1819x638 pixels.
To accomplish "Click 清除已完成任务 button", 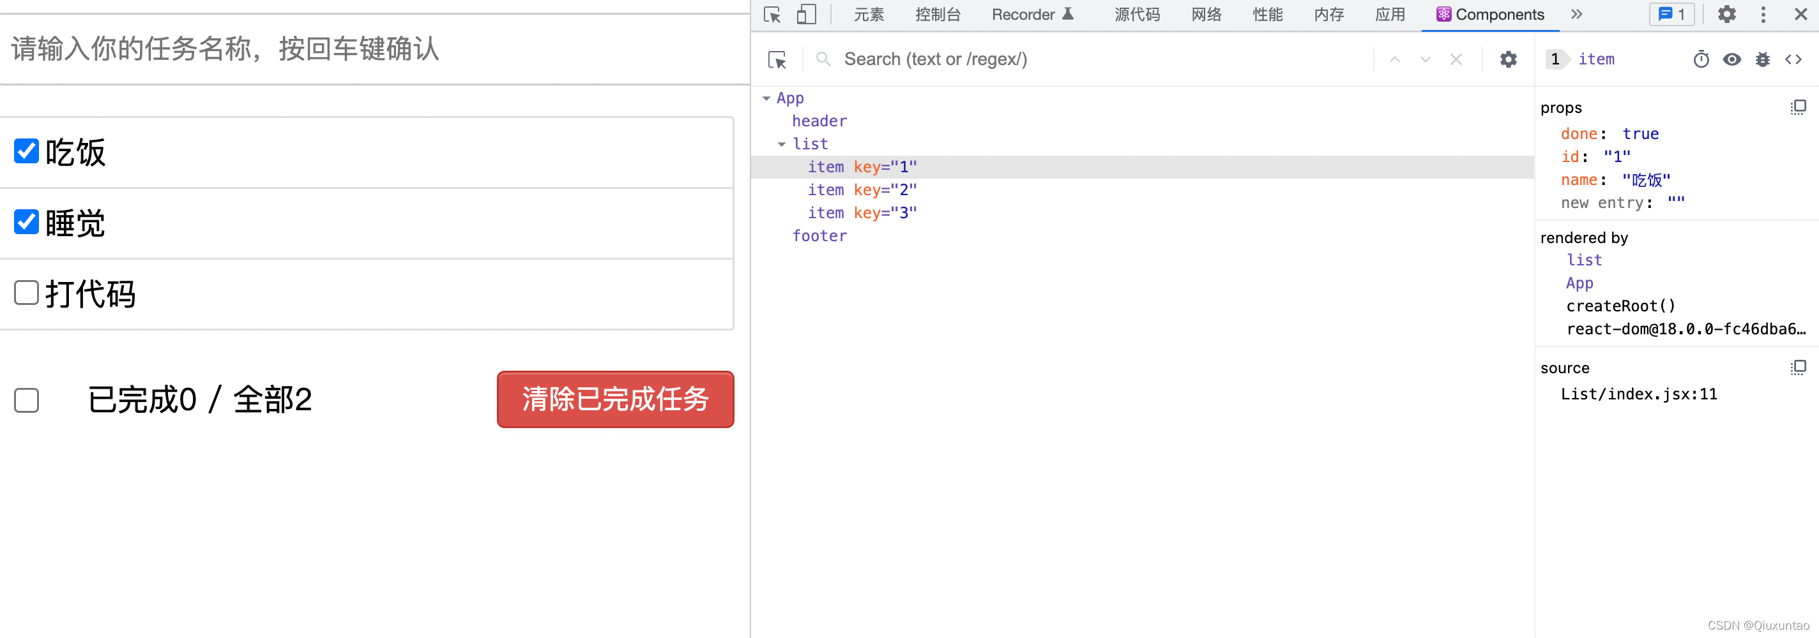I will click(615, 399).
